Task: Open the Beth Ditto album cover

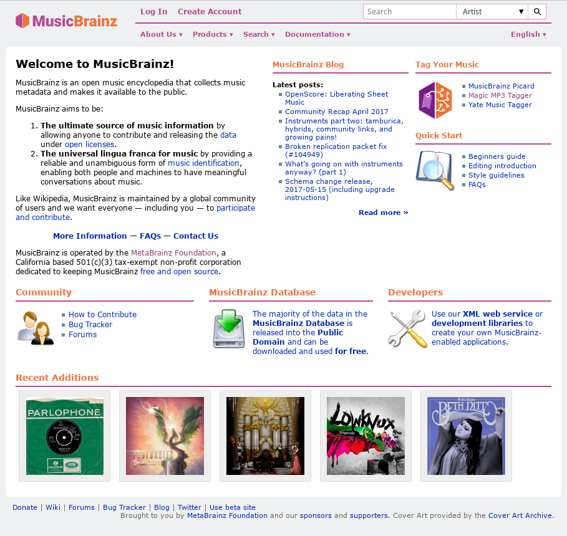Action: 466,436
